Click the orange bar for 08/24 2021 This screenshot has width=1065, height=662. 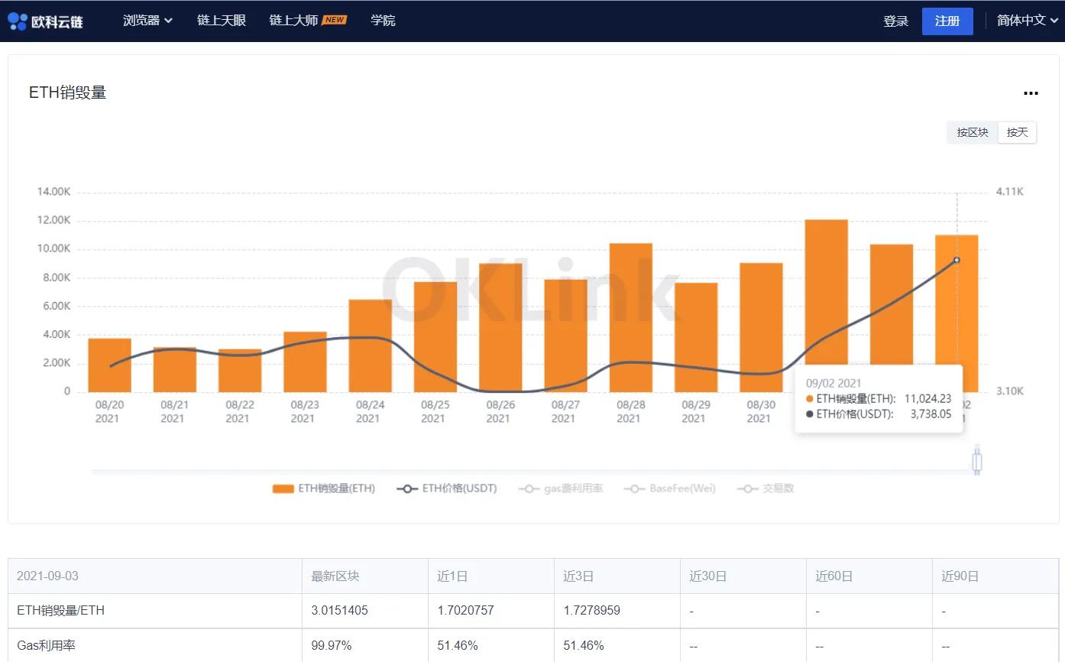pos(370,346)
